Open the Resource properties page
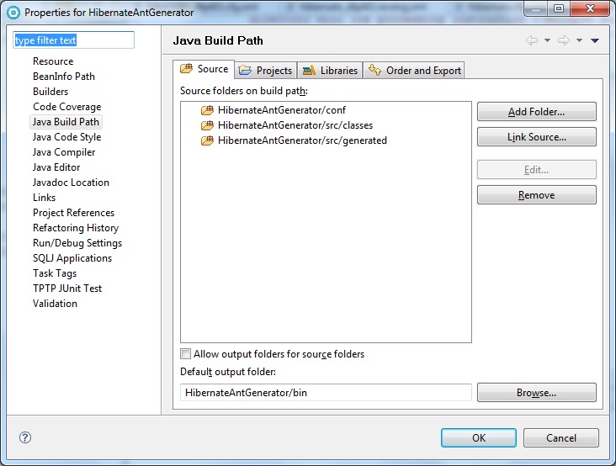The width and height of the screenshot is (616, 466). [x=53, y=61]
